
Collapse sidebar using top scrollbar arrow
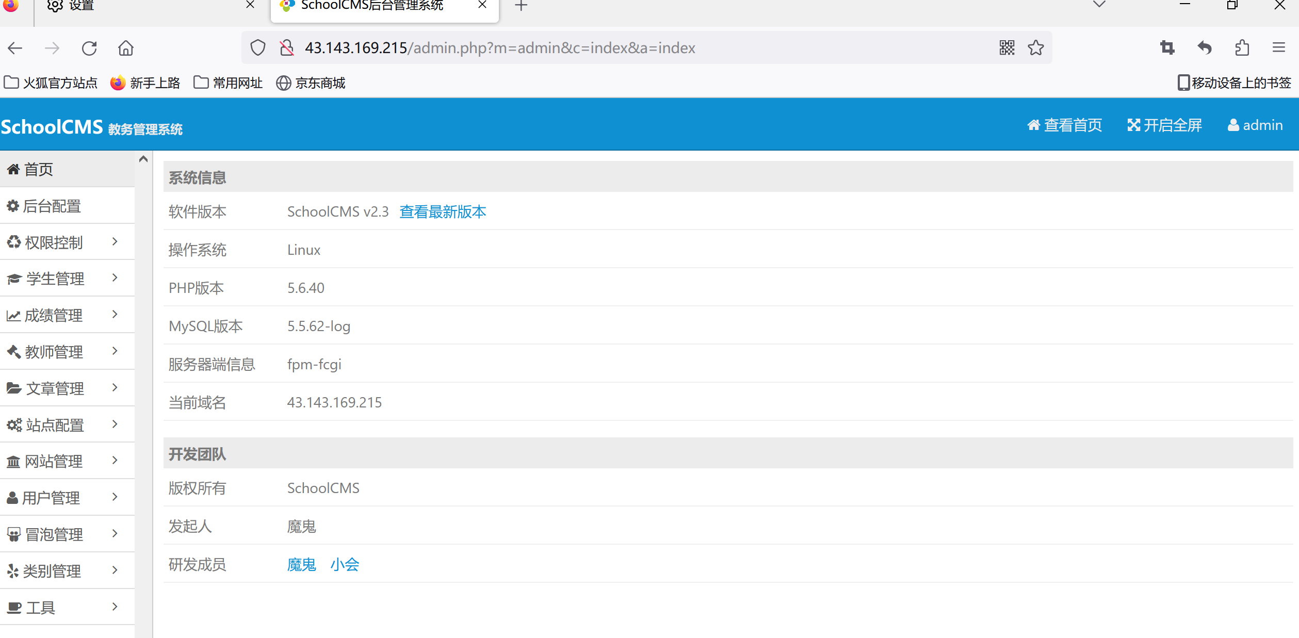(x=143, y=159)
